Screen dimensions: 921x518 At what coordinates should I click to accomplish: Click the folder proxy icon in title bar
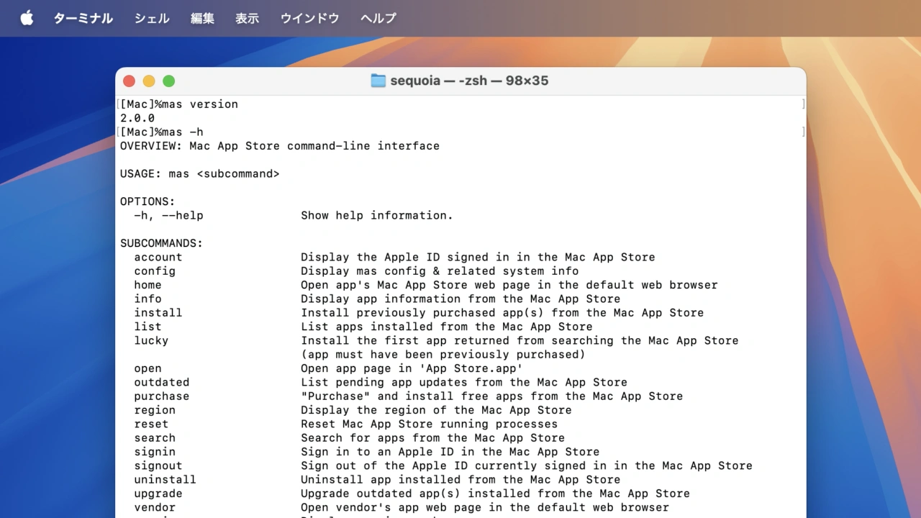click(378, 81)
